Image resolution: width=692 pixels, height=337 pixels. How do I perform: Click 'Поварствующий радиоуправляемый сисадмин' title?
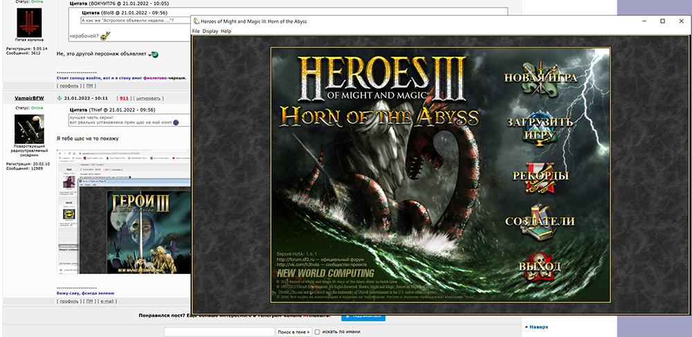tap(29, 152)
